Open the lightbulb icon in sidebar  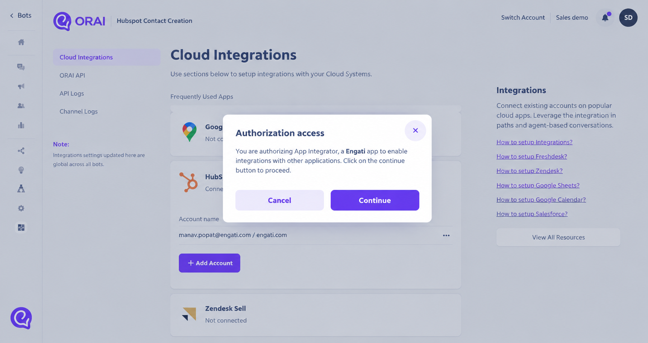21,170
